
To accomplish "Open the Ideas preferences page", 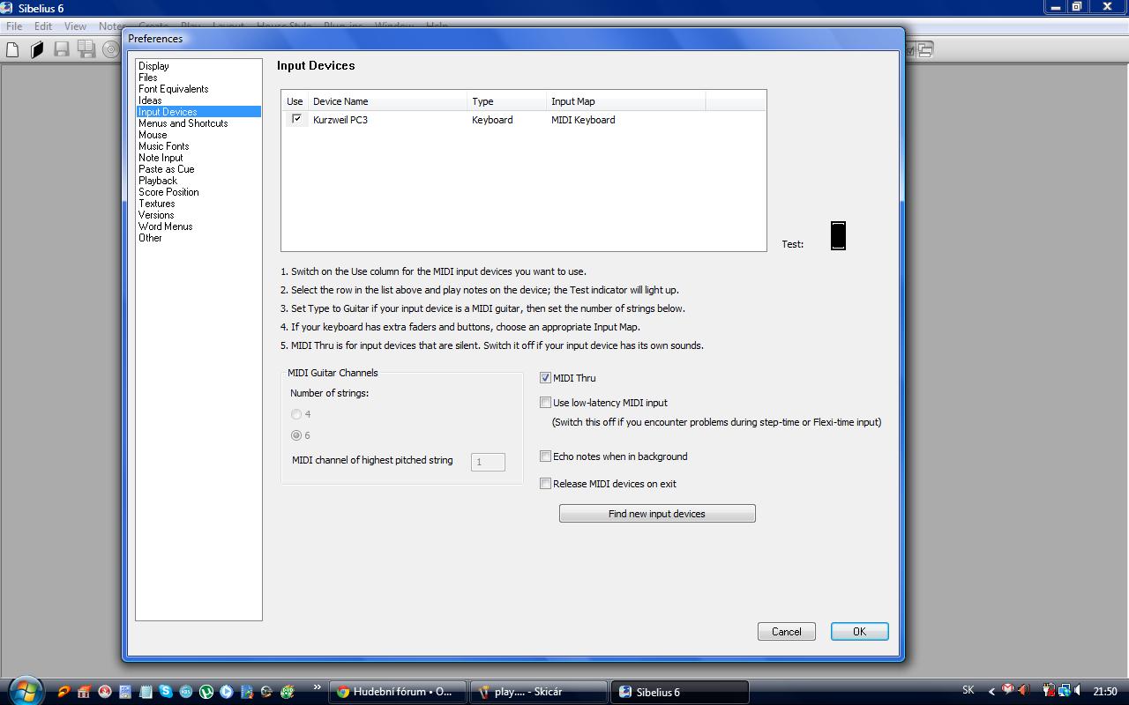I will (150, 100).
